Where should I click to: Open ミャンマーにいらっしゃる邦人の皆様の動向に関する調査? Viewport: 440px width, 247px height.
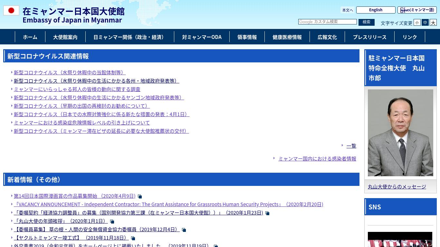pyautogui.click(x=77, y=89)
